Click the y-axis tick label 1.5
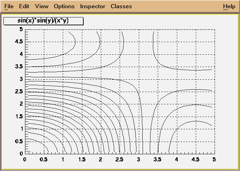 19,116
